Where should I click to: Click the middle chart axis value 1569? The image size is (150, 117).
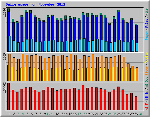tap(4, 56)
